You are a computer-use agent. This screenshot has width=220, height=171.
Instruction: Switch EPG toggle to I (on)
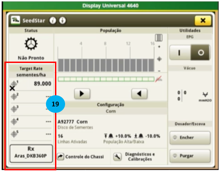180,53
